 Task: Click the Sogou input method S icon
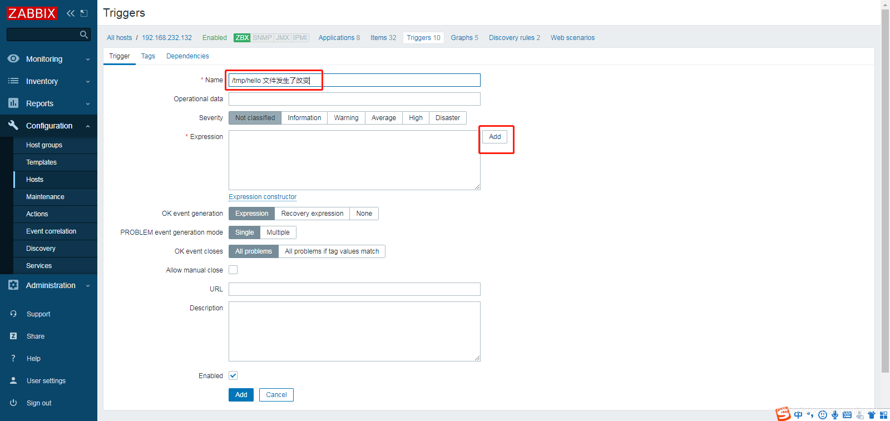(783, 414)
